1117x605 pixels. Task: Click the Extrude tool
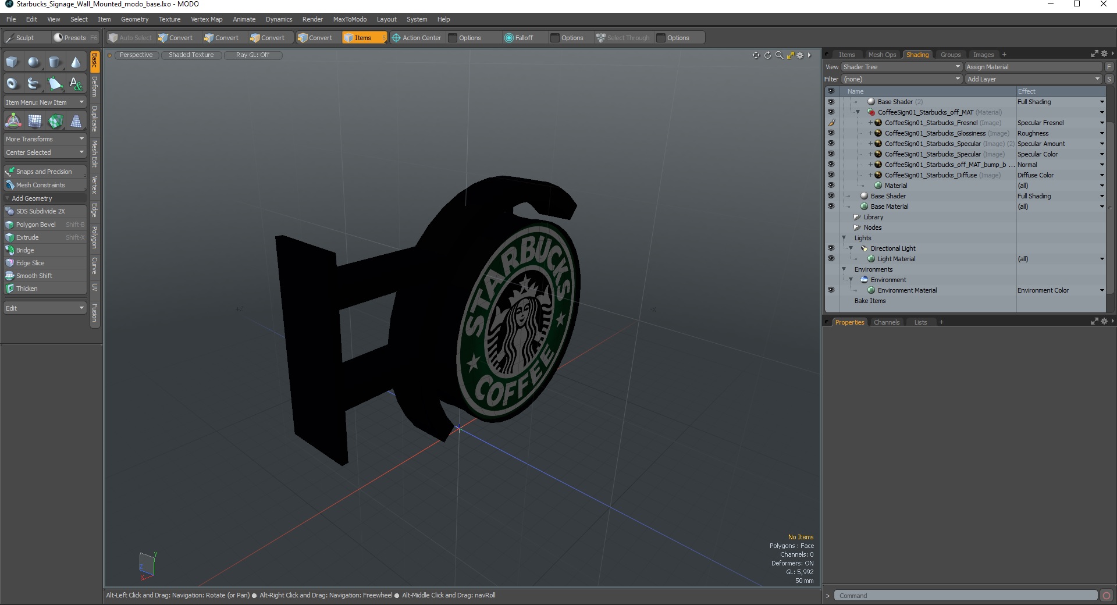(45, 237)
